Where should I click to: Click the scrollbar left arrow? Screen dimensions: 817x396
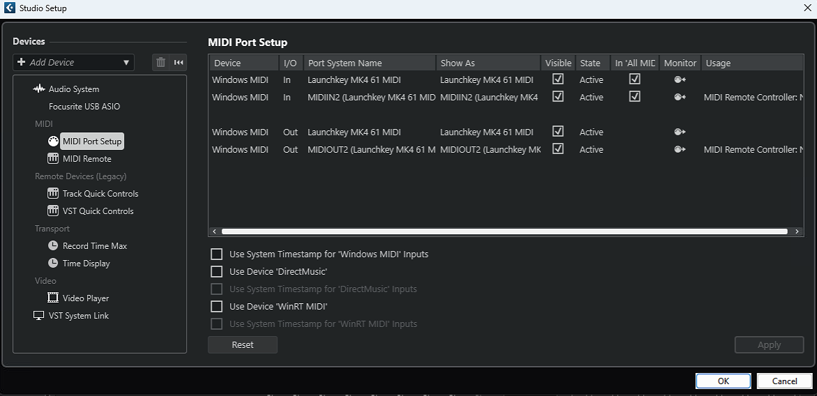click(x=214, y=231)
